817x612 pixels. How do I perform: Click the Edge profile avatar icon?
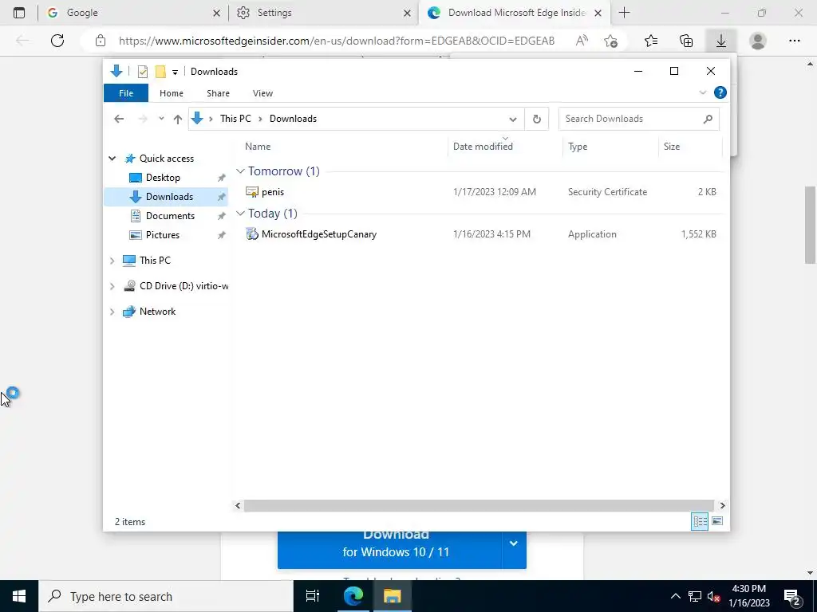tap(758, 41)
